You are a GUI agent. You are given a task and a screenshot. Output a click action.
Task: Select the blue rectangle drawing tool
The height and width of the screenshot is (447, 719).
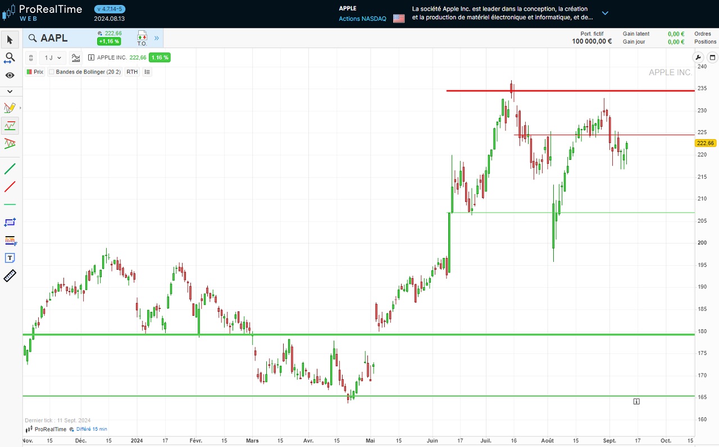point(10,222)
